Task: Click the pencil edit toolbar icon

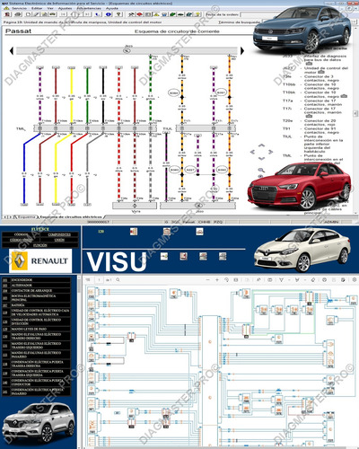Action: 36,14
